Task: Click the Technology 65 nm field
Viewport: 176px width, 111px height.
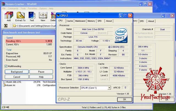Action: point(79,41)
